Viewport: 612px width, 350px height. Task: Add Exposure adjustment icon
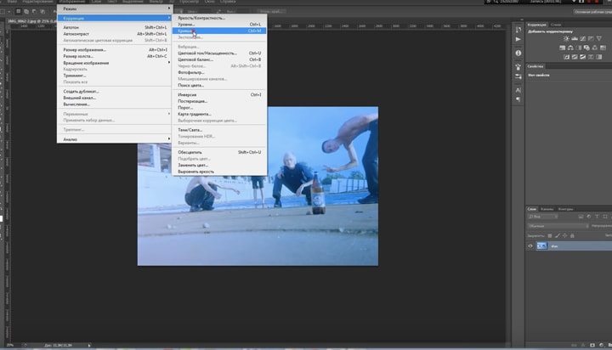point(591,38)
